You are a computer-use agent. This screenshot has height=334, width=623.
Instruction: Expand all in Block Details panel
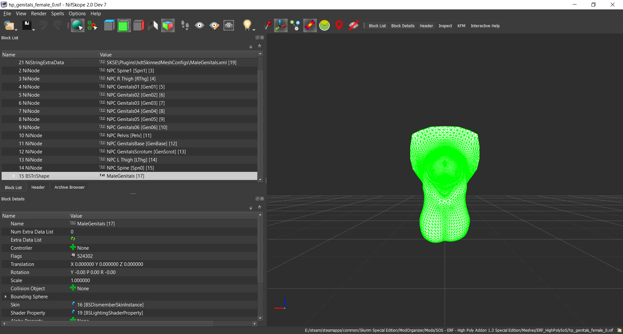click(x=251, y=208)
